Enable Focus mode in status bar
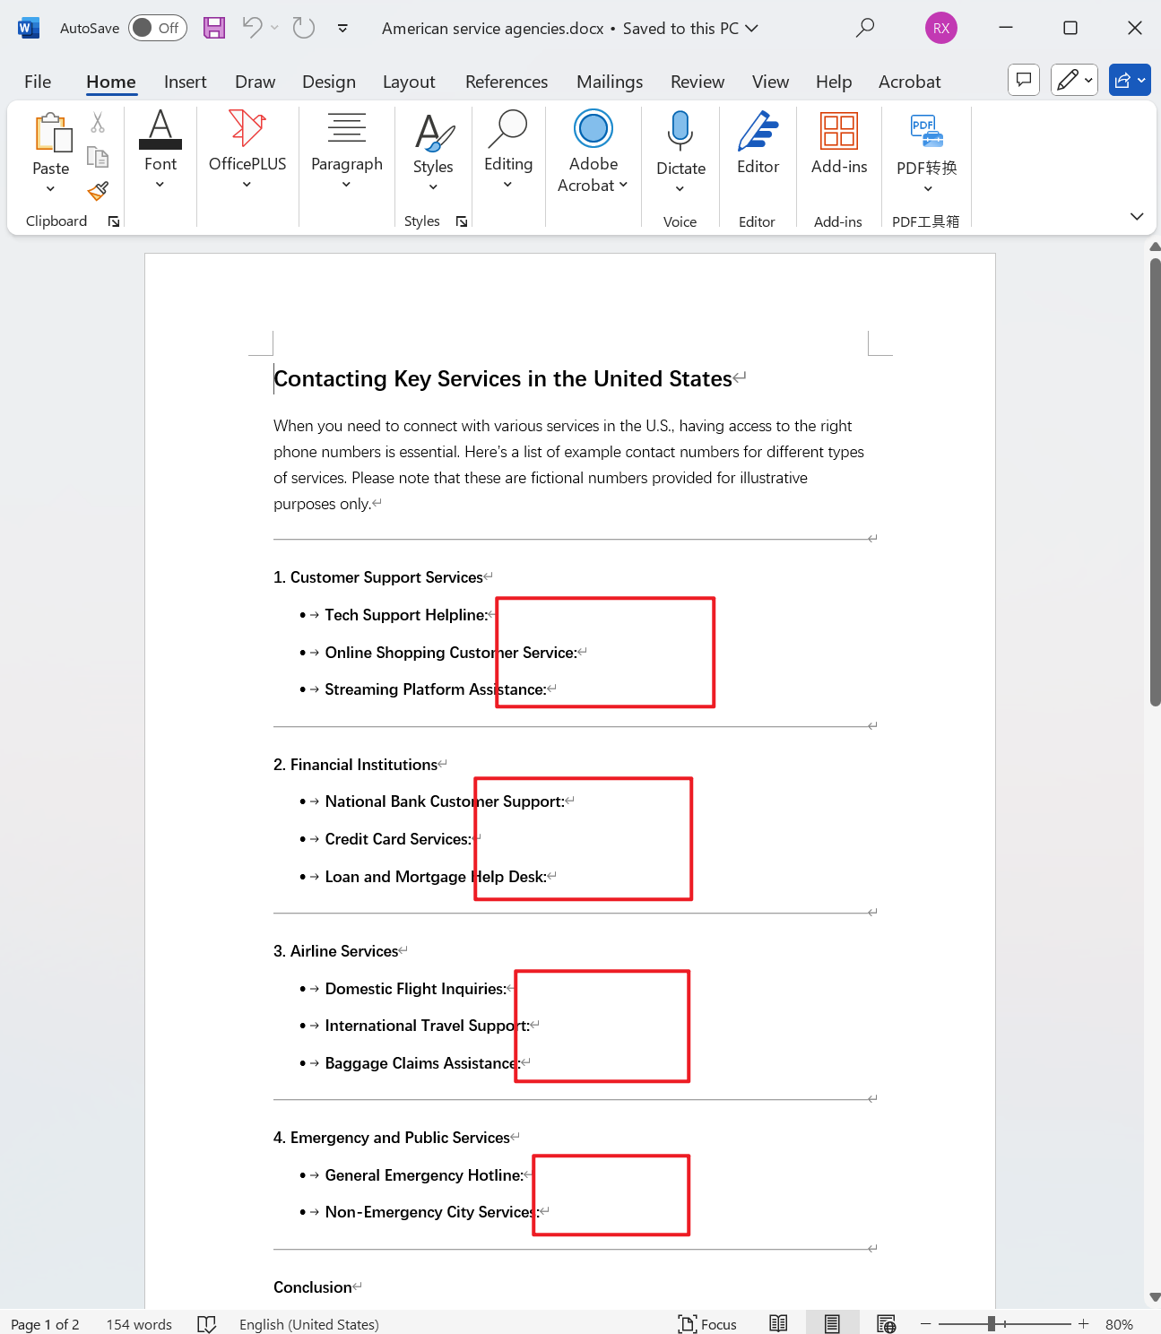The image size is (1161, 1334). 707,1323
